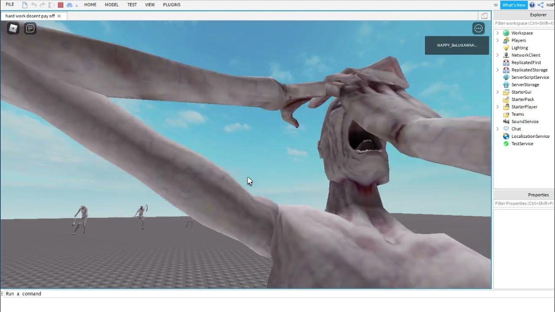Image resolution: width=555 pixels, height=312 pixels.
Task: Stop the test with the red square icon
Action: pyautogui.click(x=61, y=5)
